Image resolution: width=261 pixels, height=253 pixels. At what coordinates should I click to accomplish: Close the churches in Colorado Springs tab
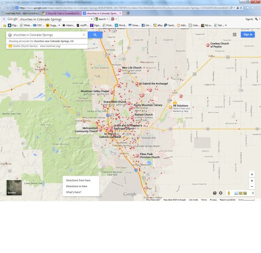point(120,13)
